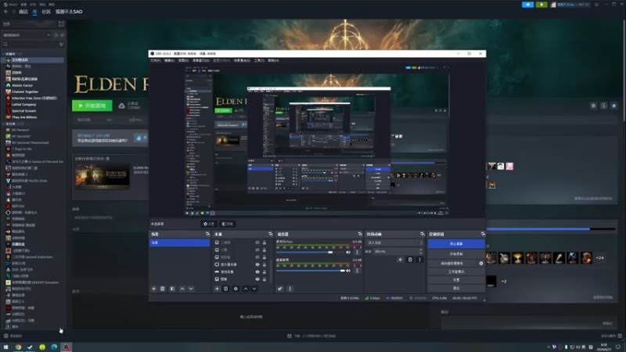
Task: Click green Start Game play button
Action: [x=92, y=106]
